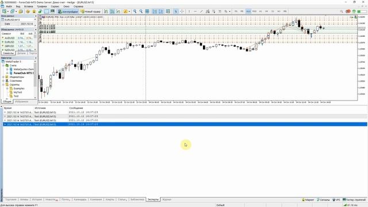
Task: Click the search magnifier at toolbar right
Action: (342, 11)
